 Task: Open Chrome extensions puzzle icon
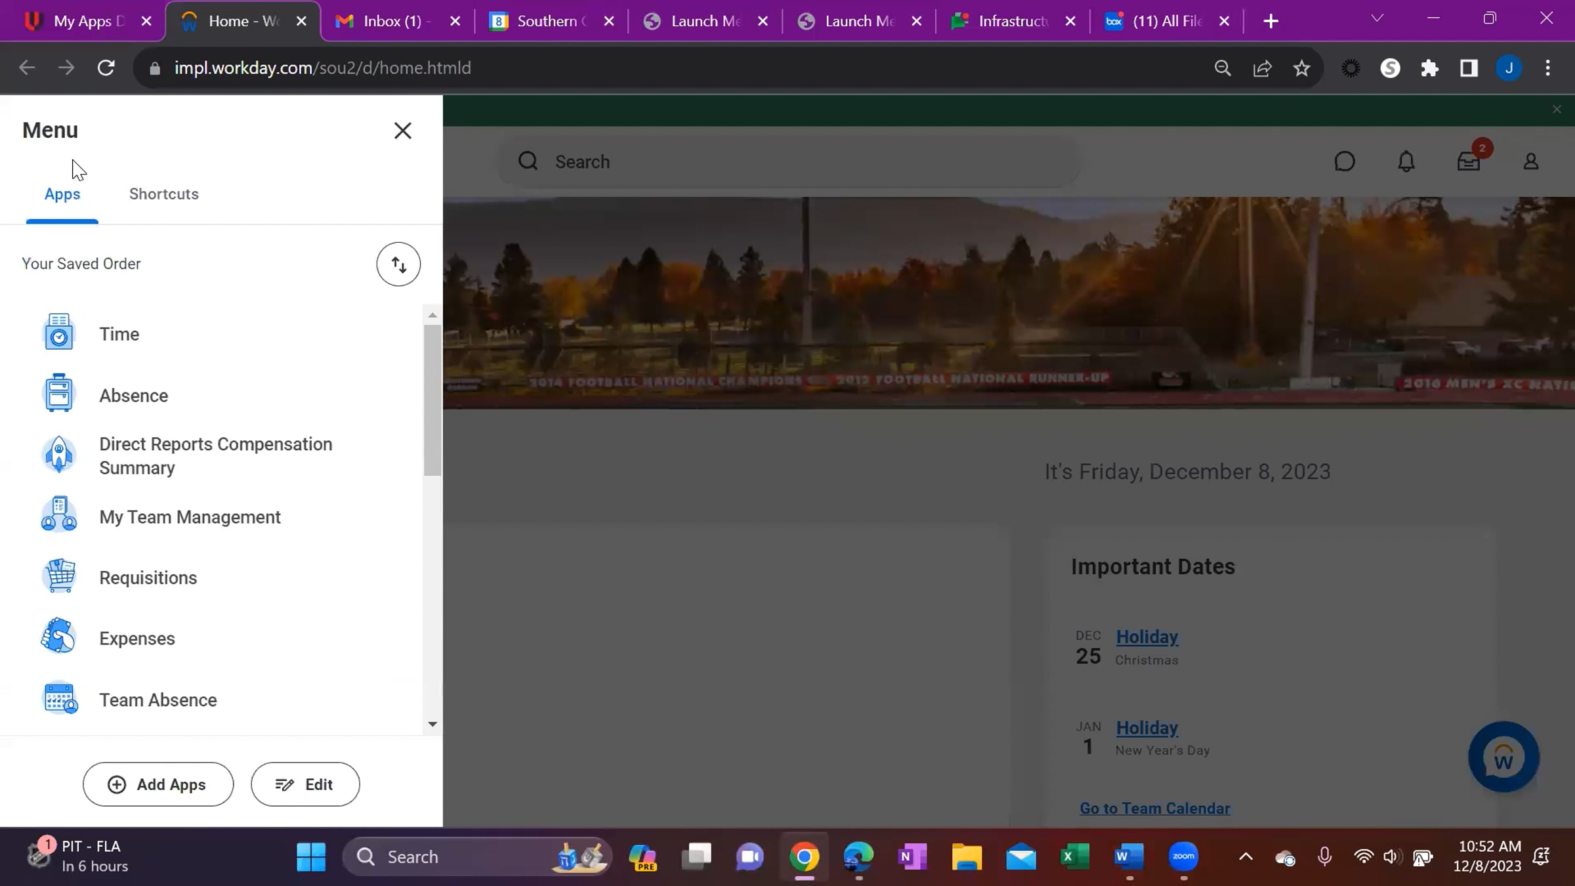(1429, 68)
